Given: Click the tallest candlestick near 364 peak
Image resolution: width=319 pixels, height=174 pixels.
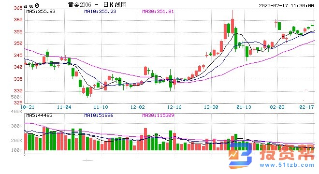Looking at the screenshot, I should 232,22.
